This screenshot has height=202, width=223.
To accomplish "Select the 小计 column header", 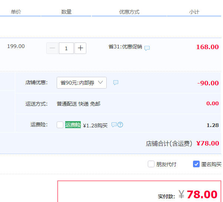I will (x=194, y=12).
